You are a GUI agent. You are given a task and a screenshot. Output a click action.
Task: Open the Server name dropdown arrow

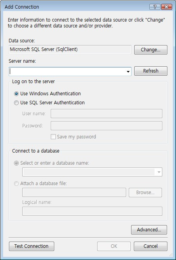coord(128,72)
